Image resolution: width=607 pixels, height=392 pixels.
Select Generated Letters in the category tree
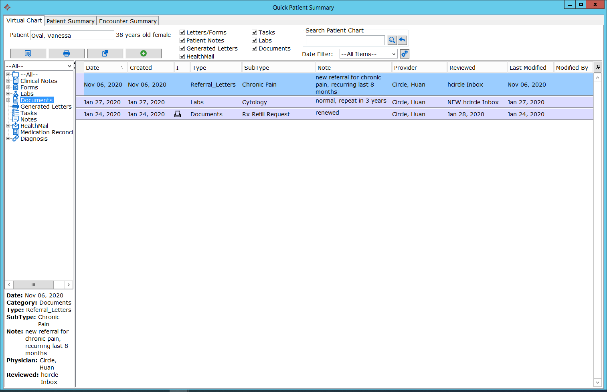46,107
